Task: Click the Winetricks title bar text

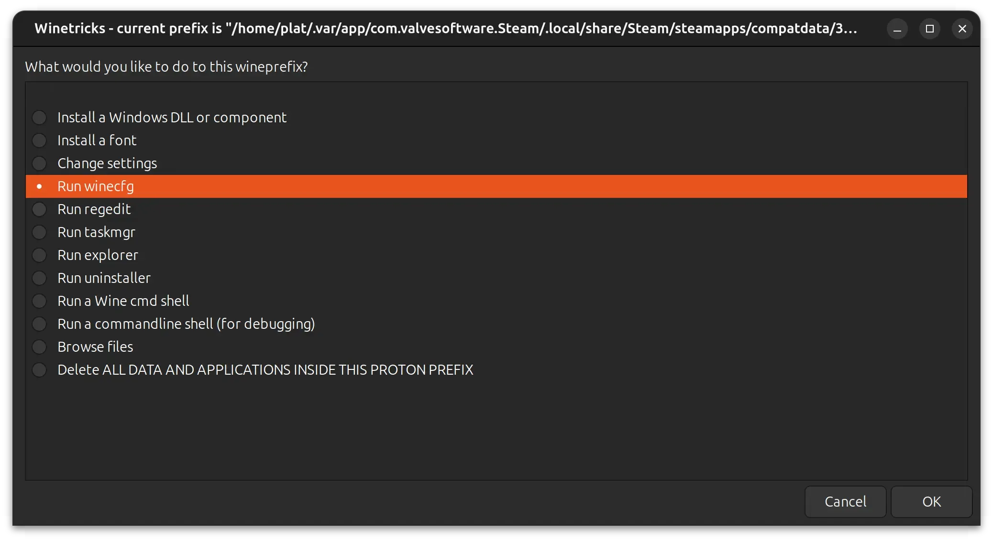Action: pos(445,29)
